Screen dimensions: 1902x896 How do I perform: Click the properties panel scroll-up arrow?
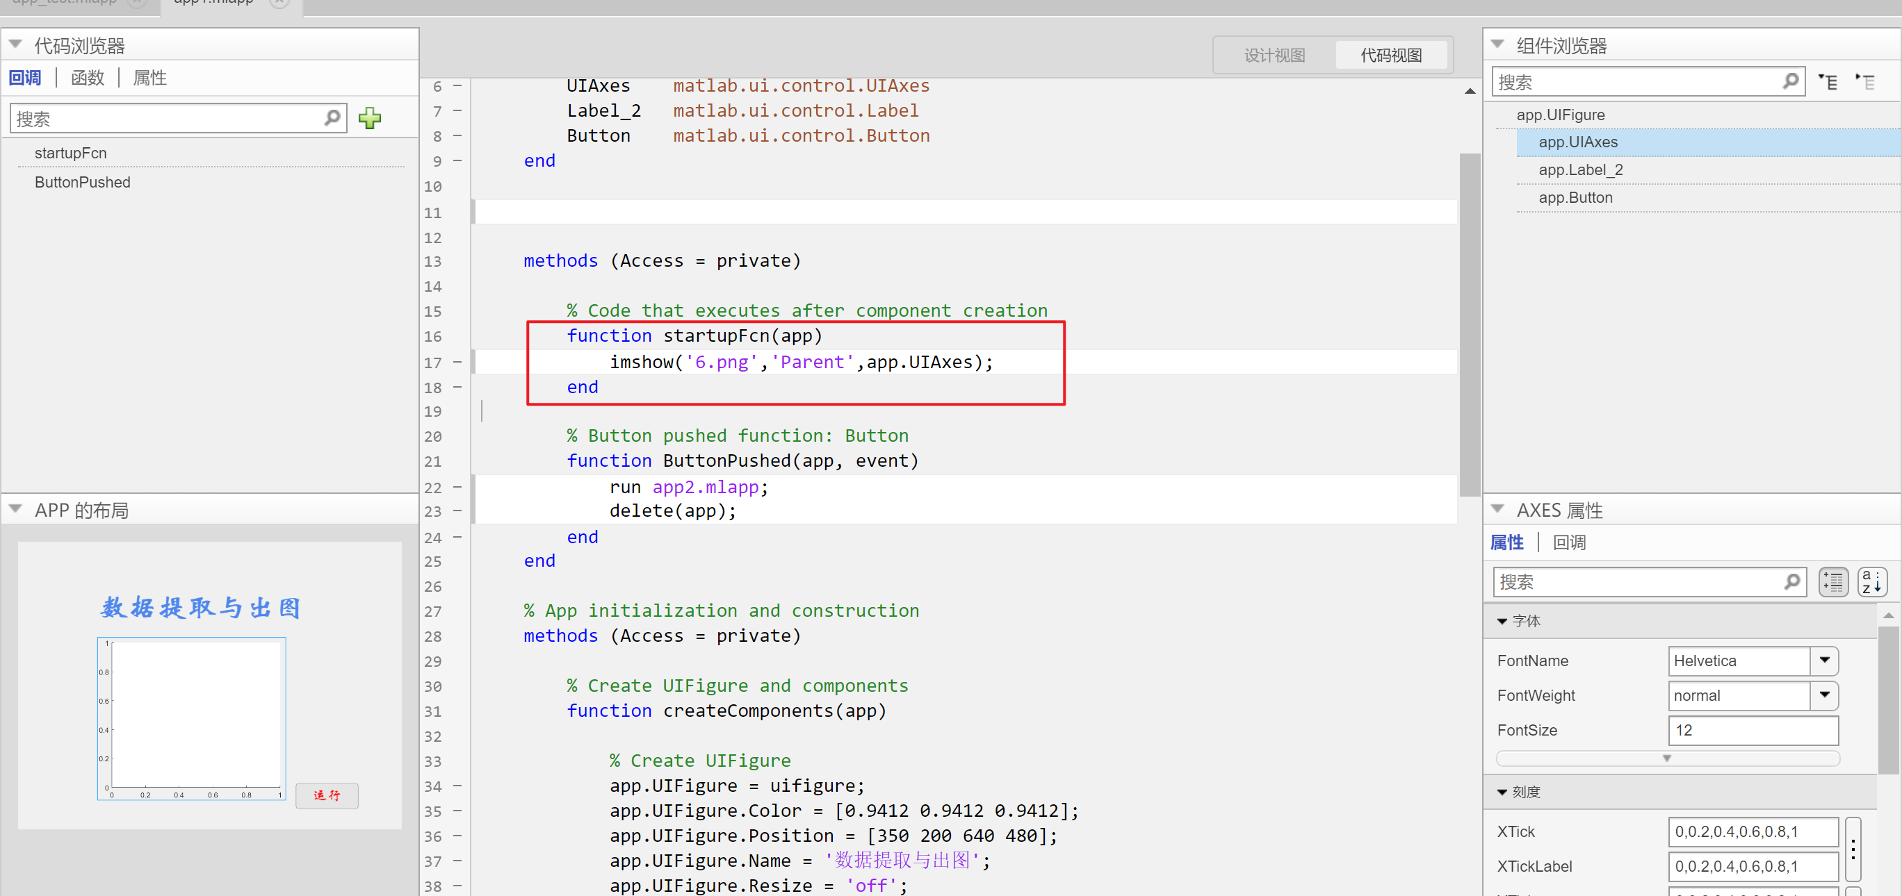coord(1889,616)
